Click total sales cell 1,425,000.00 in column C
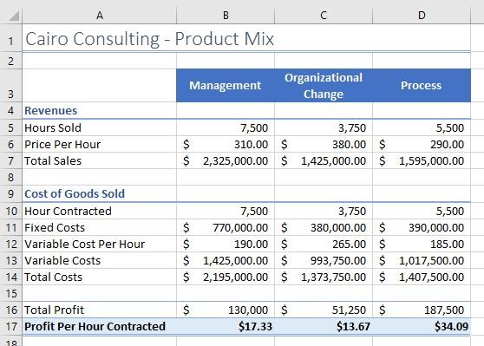Screen dimensions: 484x346 point(324,160)
